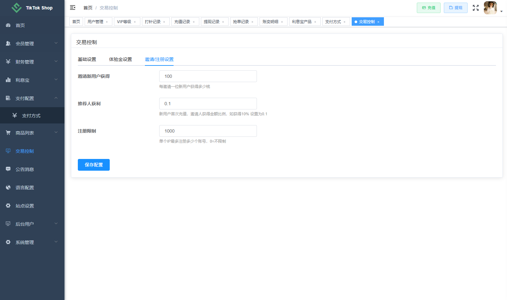Switch to the 基础设置 tab

(87, 59)
